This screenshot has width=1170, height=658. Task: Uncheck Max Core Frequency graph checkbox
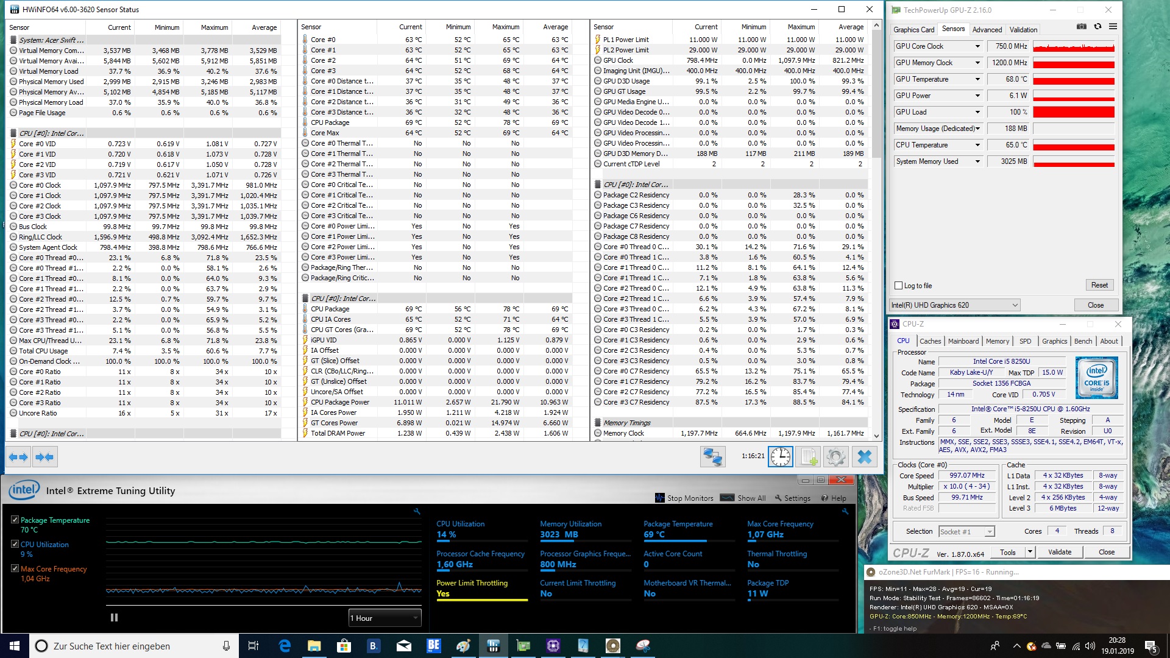click(15, 568)
